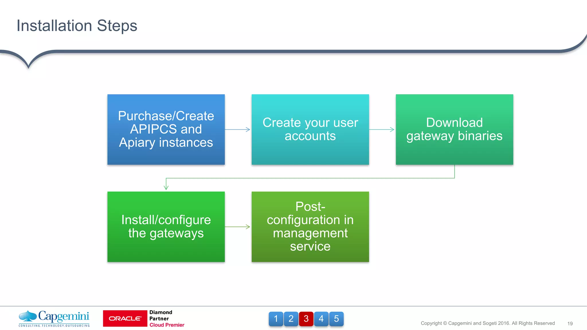
Task: Select the Purchase/Create APIPCS and Apiary box
Action: pos(166,129)
